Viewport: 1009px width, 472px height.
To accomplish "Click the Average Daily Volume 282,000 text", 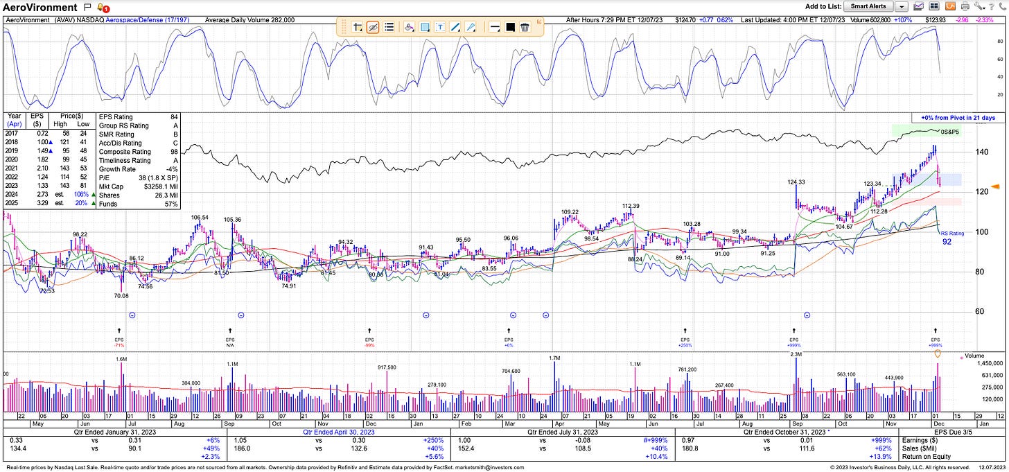I will click(250, 20).
